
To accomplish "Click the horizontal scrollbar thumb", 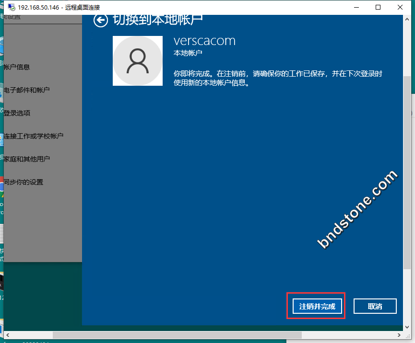I will pos(177,335).
